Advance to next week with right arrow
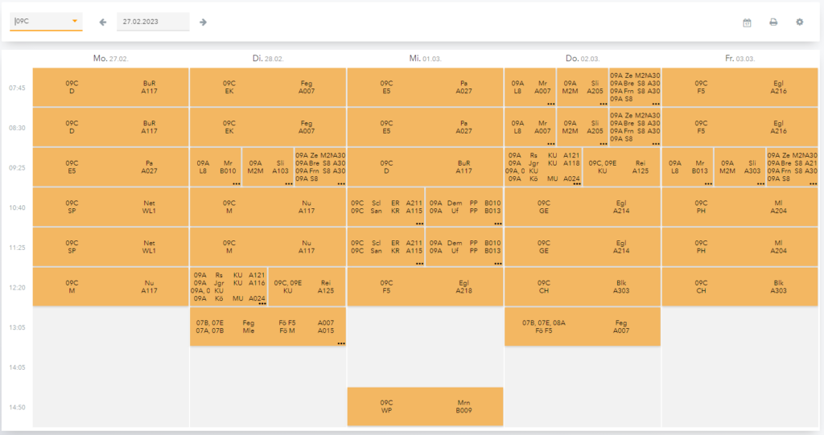824x435 pixels. pyautogui.click(x=204, y=22)
